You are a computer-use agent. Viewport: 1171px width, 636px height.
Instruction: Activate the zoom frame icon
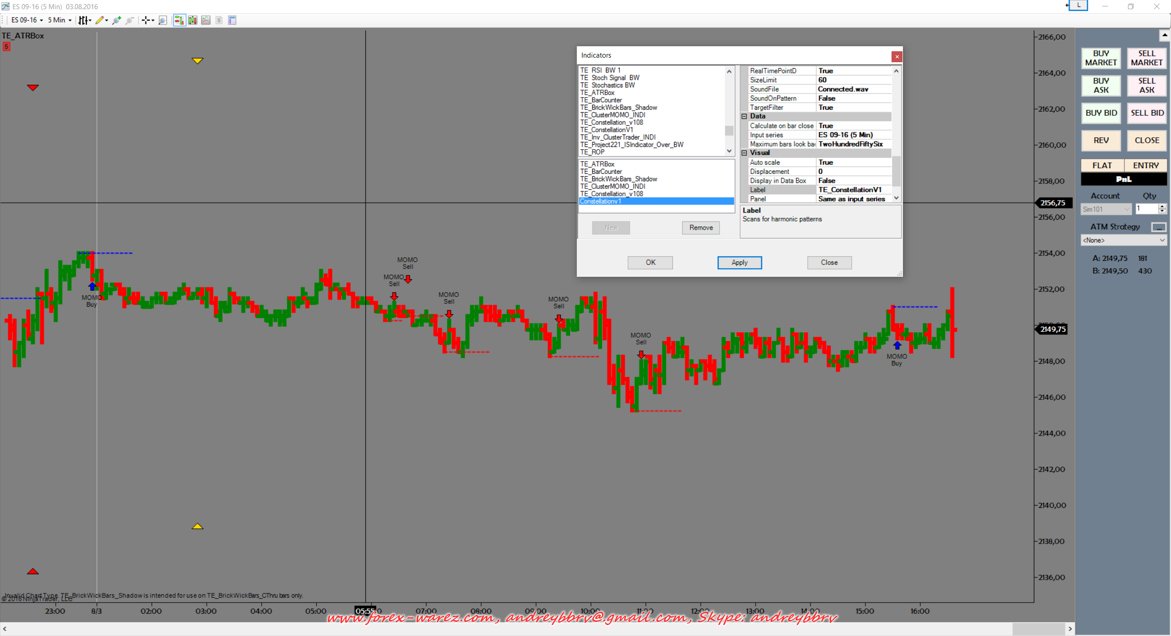point(162,20)
